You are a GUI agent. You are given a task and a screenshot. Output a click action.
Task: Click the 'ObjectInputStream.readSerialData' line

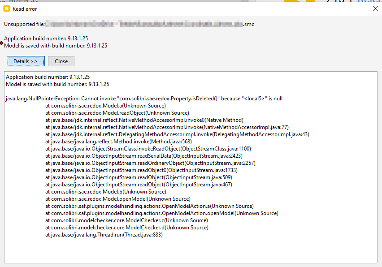144,156
